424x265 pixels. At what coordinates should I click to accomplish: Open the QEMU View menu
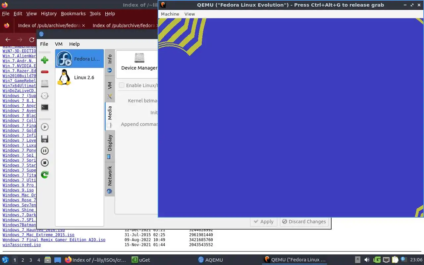[x=189, y=14]
